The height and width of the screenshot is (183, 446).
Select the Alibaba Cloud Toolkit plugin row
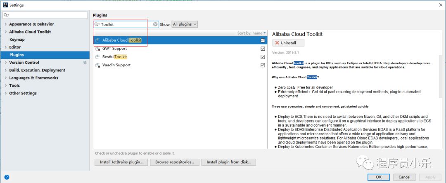[180, 40]
